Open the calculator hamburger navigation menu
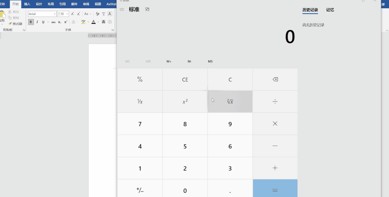The height and width of the screenshot is (197, 389). point(121,9)
